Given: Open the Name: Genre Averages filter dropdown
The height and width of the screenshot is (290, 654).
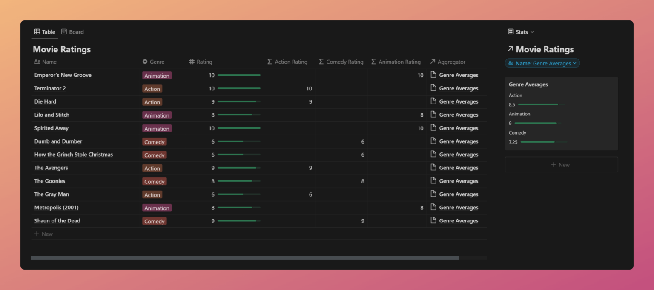Looking at the screenshot, I should (542, 63).
